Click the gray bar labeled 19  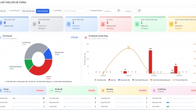tap(172, 73)
